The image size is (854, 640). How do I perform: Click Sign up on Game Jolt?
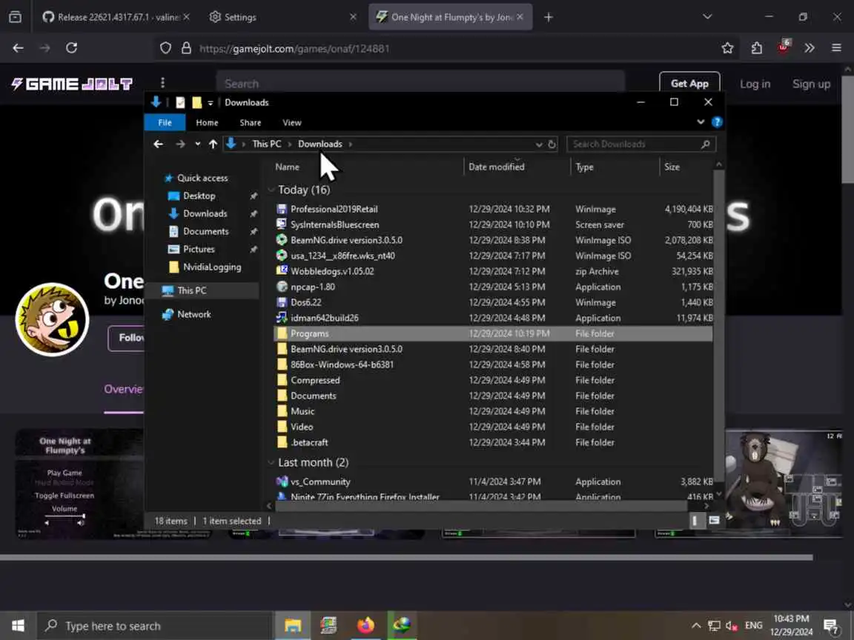811,84
